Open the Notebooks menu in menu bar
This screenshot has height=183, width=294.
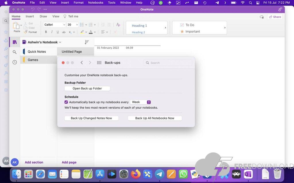pos(96,3)
